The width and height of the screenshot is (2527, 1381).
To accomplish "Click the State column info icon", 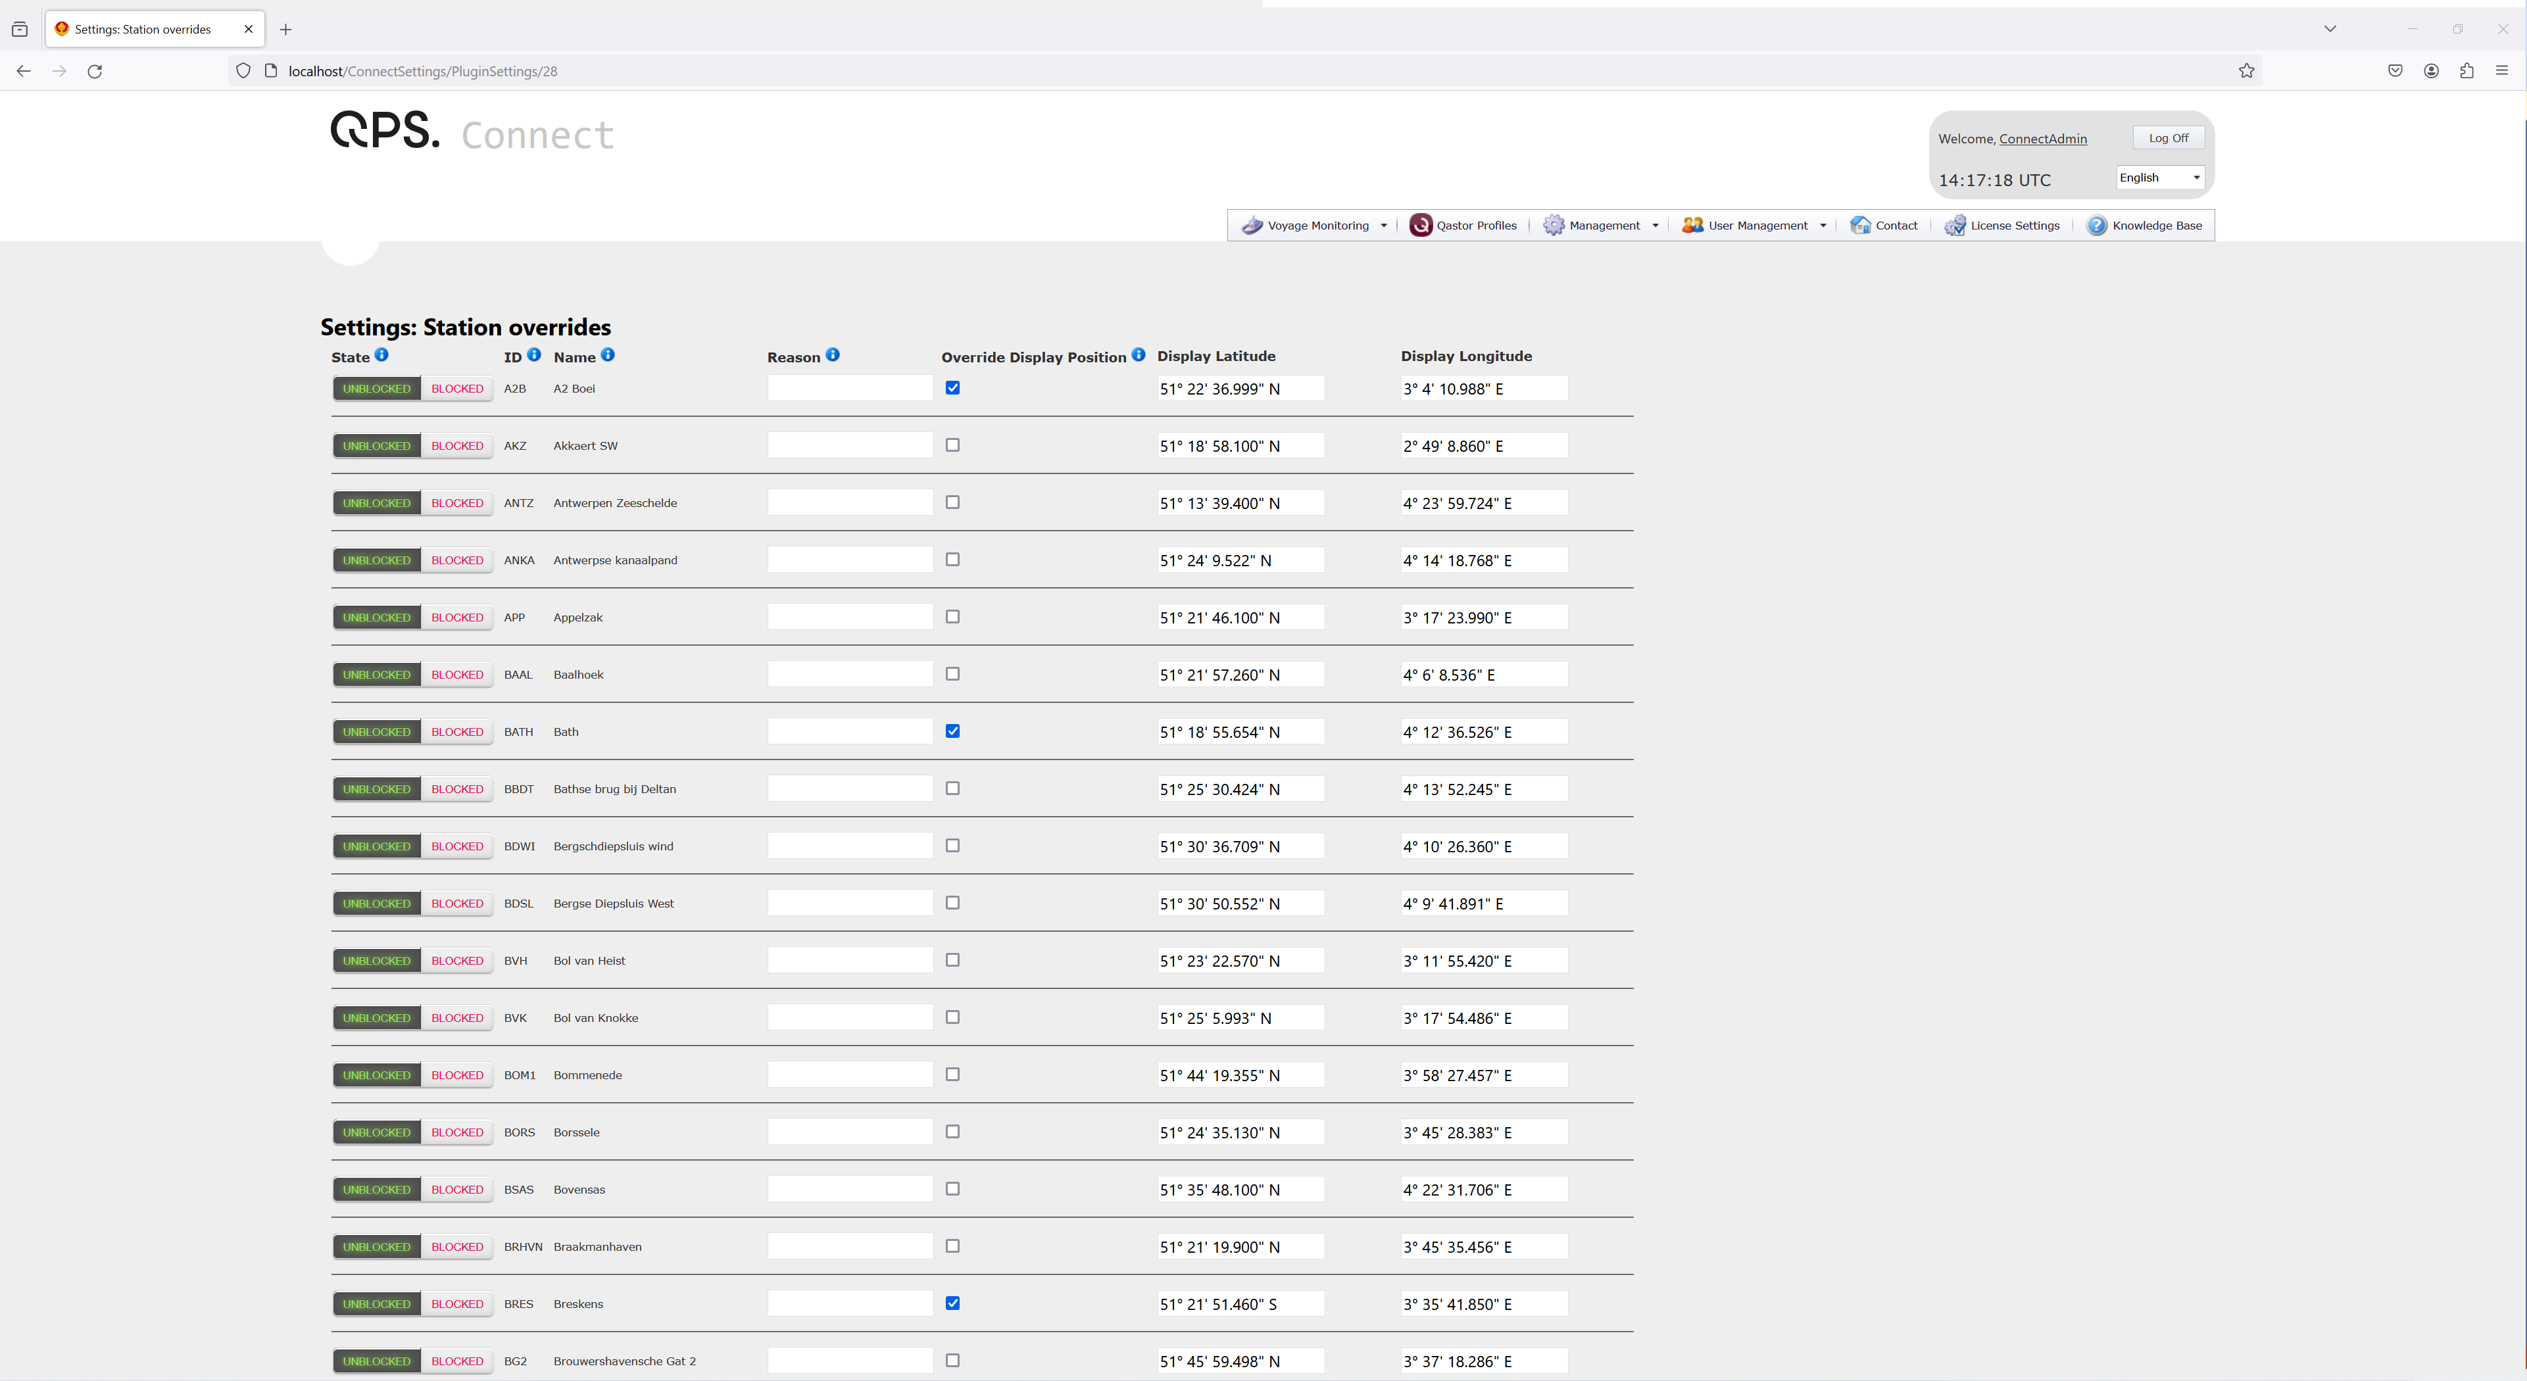I will pos(381,355).
